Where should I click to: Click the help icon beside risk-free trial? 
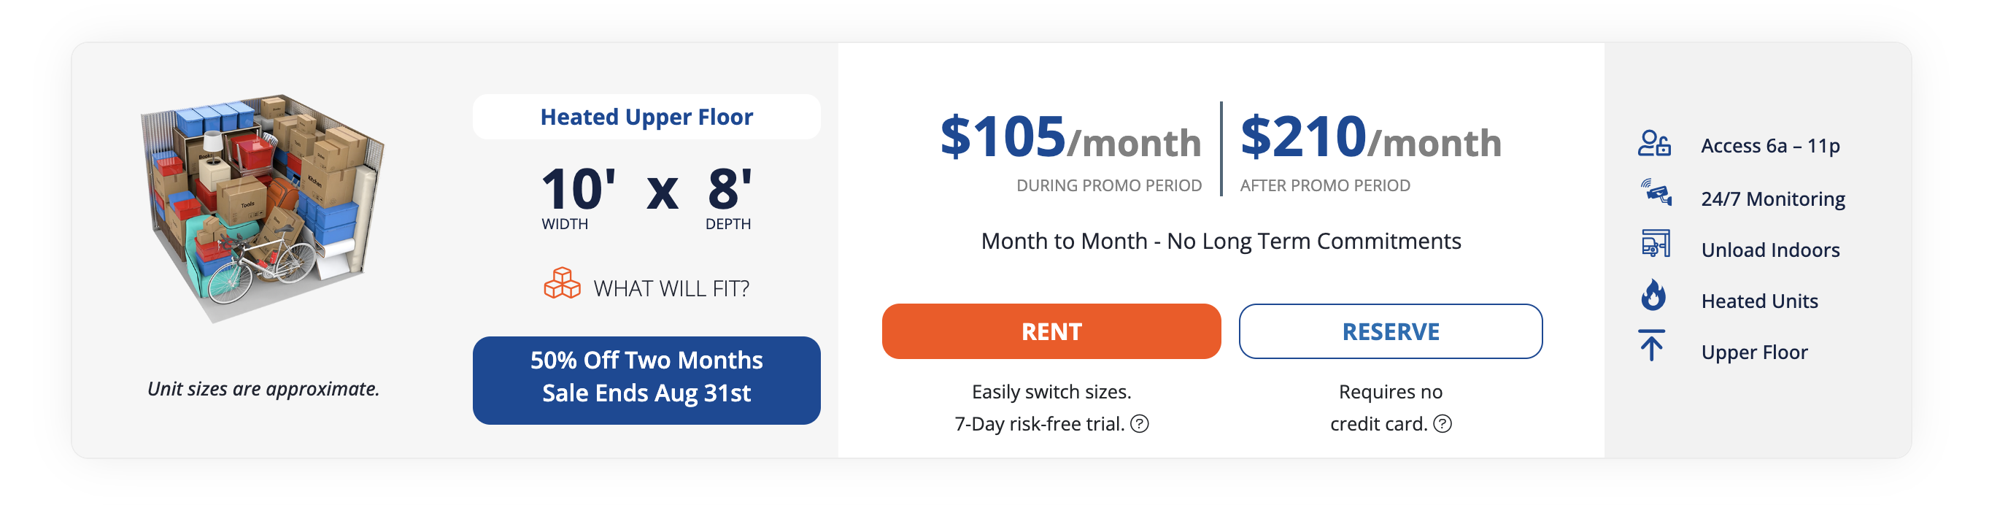pos(1140,423)
